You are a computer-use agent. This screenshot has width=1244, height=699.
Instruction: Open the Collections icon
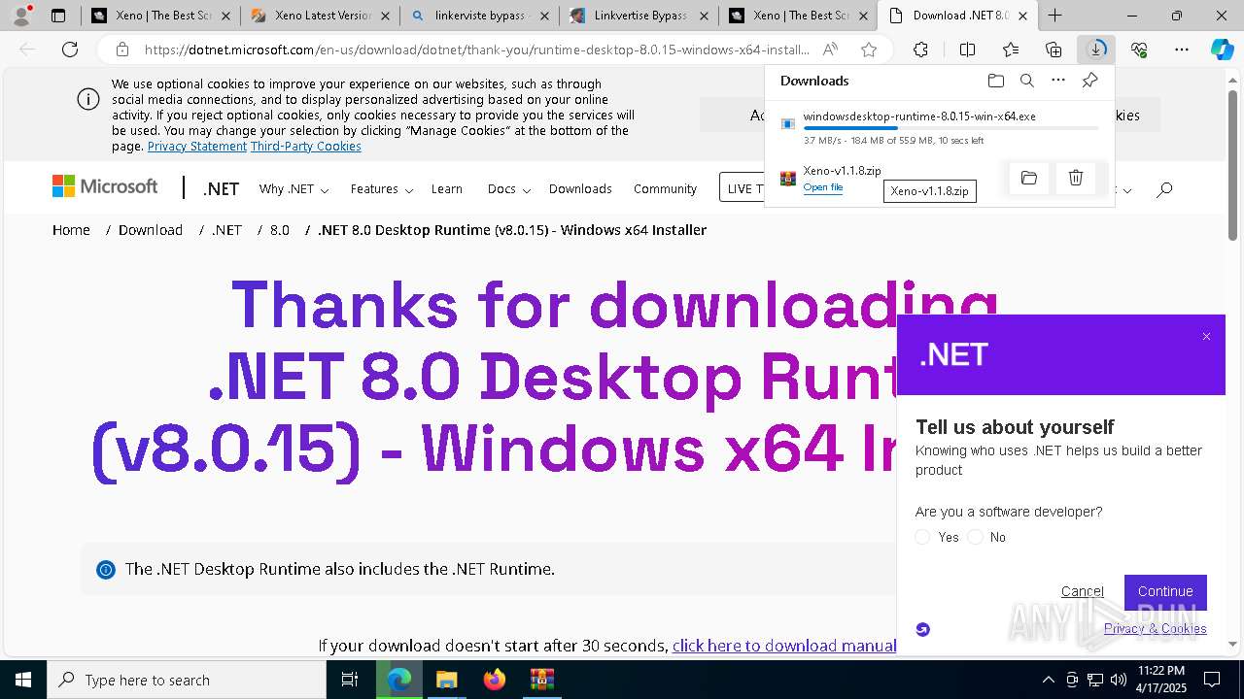coord(1054,50)
